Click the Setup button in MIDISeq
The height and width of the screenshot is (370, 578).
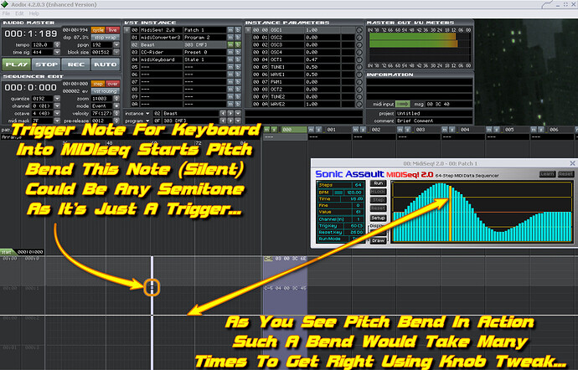[x=378, y=217]
